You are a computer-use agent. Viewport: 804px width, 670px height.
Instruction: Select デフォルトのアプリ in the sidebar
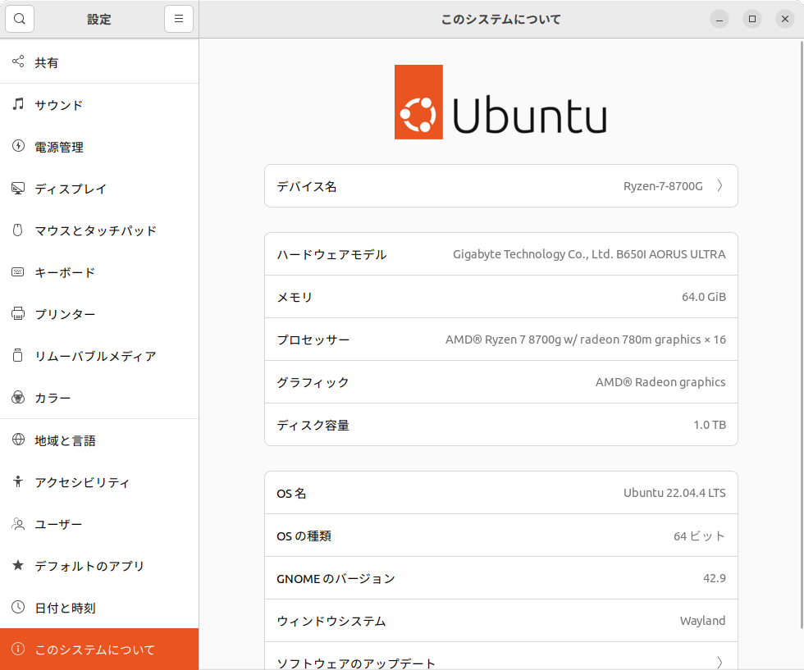(99, 566)
